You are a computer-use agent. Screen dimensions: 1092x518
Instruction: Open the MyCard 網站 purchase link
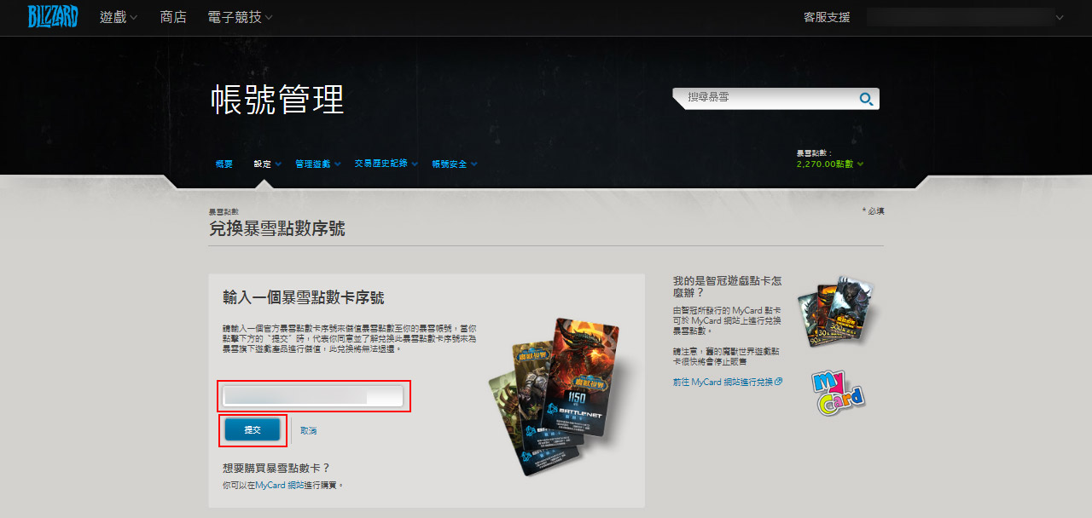click(x=281, y=485)
